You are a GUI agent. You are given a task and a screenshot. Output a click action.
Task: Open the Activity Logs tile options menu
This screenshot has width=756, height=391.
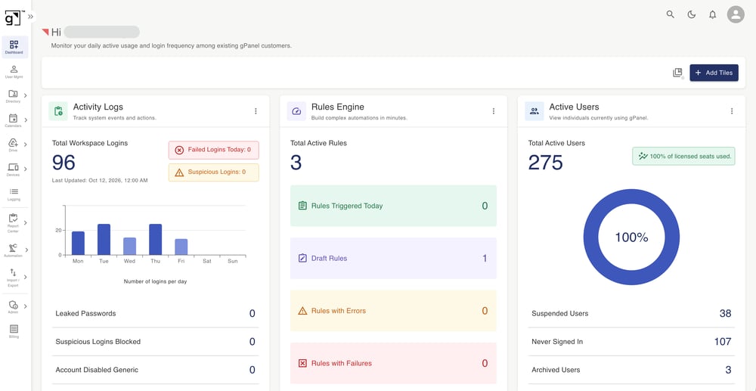256,111
